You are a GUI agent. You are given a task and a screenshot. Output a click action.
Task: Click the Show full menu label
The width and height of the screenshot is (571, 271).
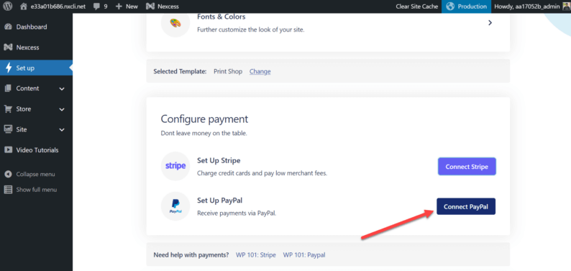[x=37, y=190]
